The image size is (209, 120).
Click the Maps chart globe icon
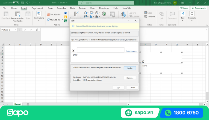104,14
